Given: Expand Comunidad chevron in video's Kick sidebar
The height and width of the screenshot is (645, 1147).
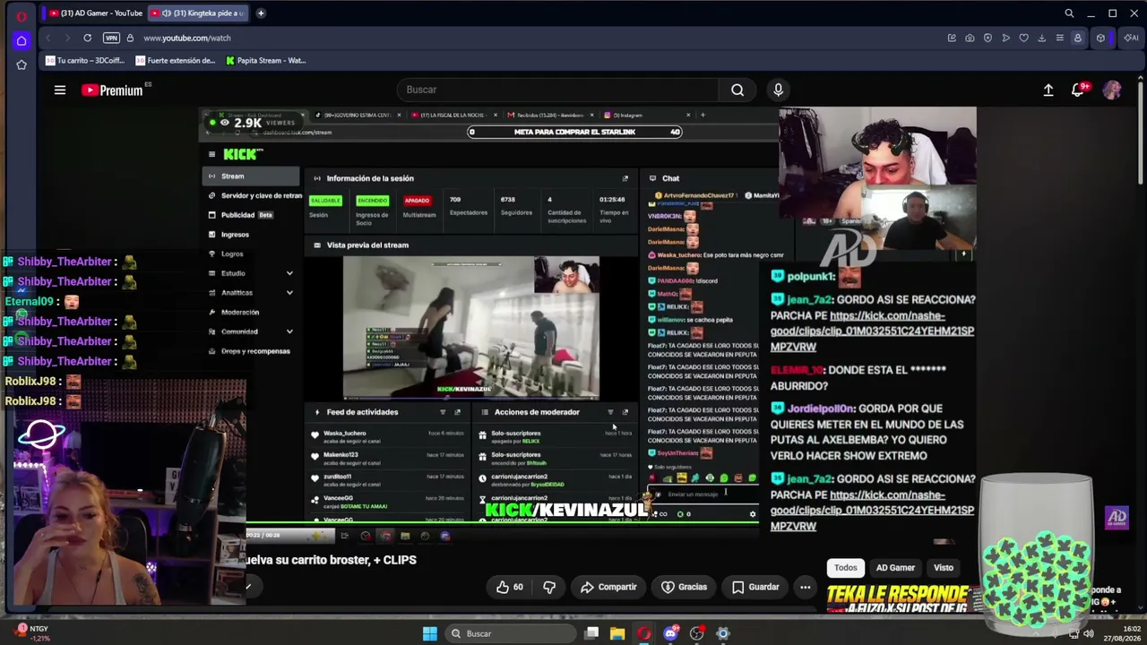Looking at the screenshot, I should pos(289,331).
